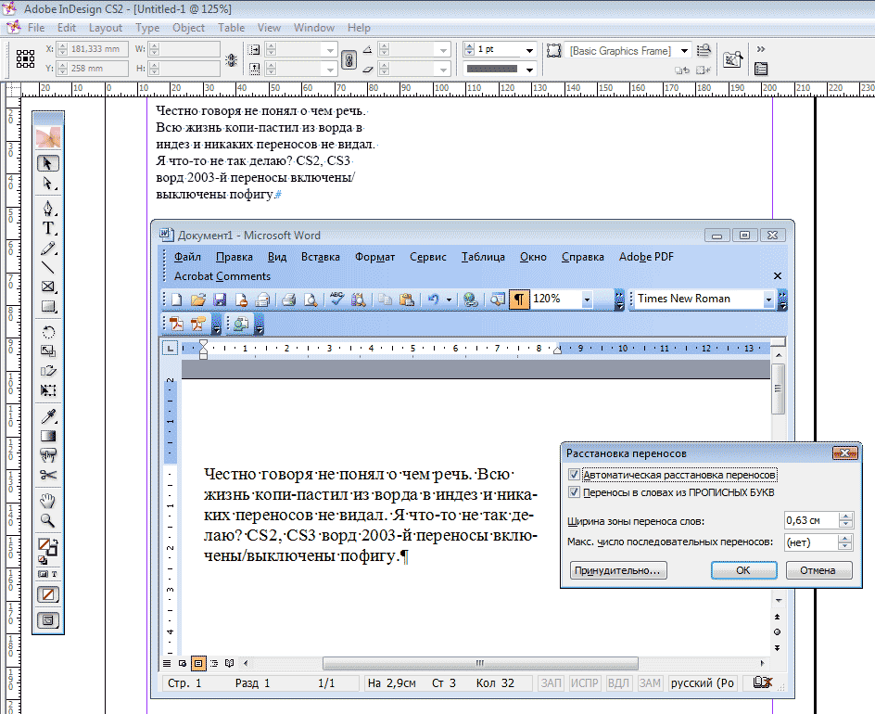This screenshot has height=714, width=875.
Task: Click the Button tool in toolbox
Action: 48,455
